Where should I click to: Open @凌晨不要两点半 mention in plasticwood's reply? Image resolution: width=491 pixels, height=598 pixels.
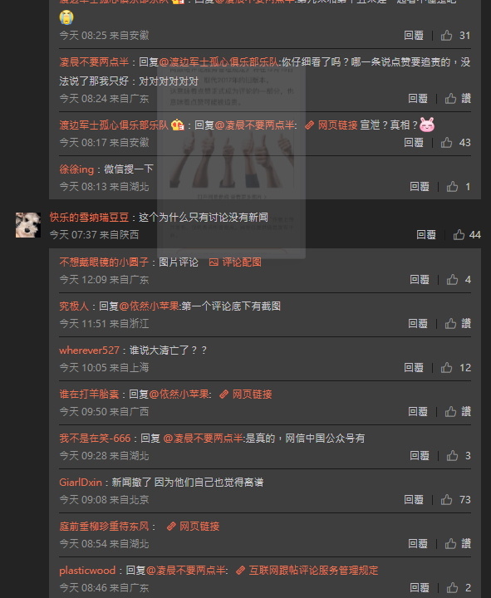pos(186,570)
